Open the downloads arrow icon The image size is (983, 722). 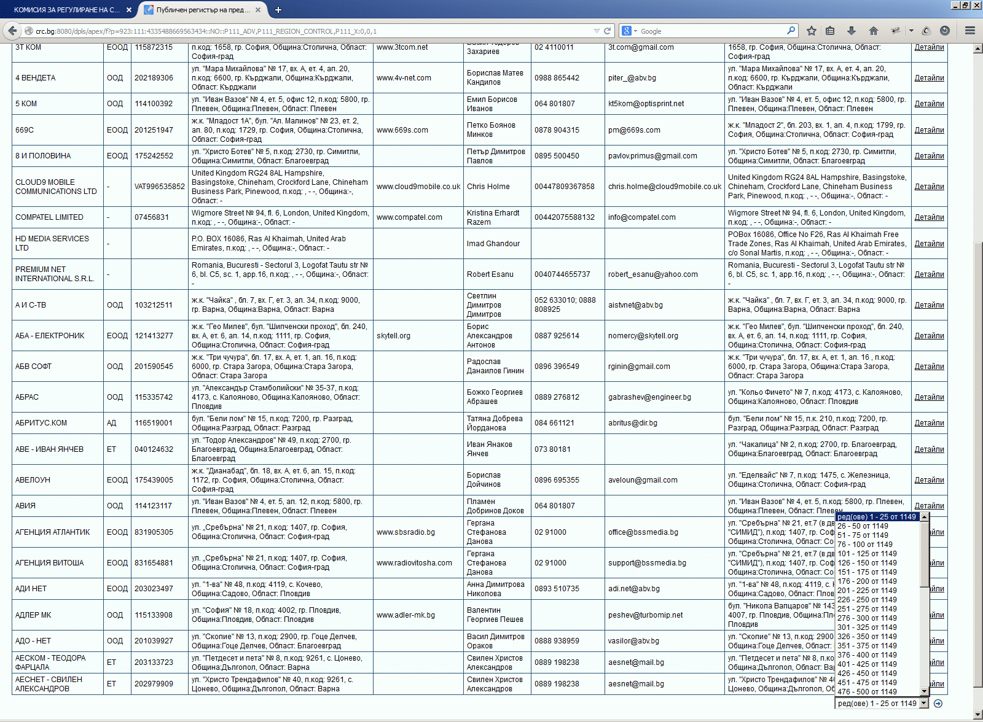(x=852, y=31)
